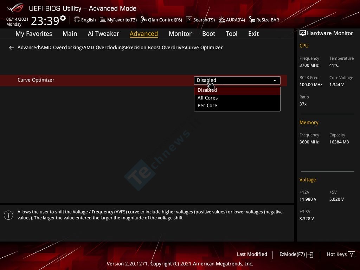Screen dimensions: 360x270
Task: Switch to the Main tab
Action: [x=70, y=34]
